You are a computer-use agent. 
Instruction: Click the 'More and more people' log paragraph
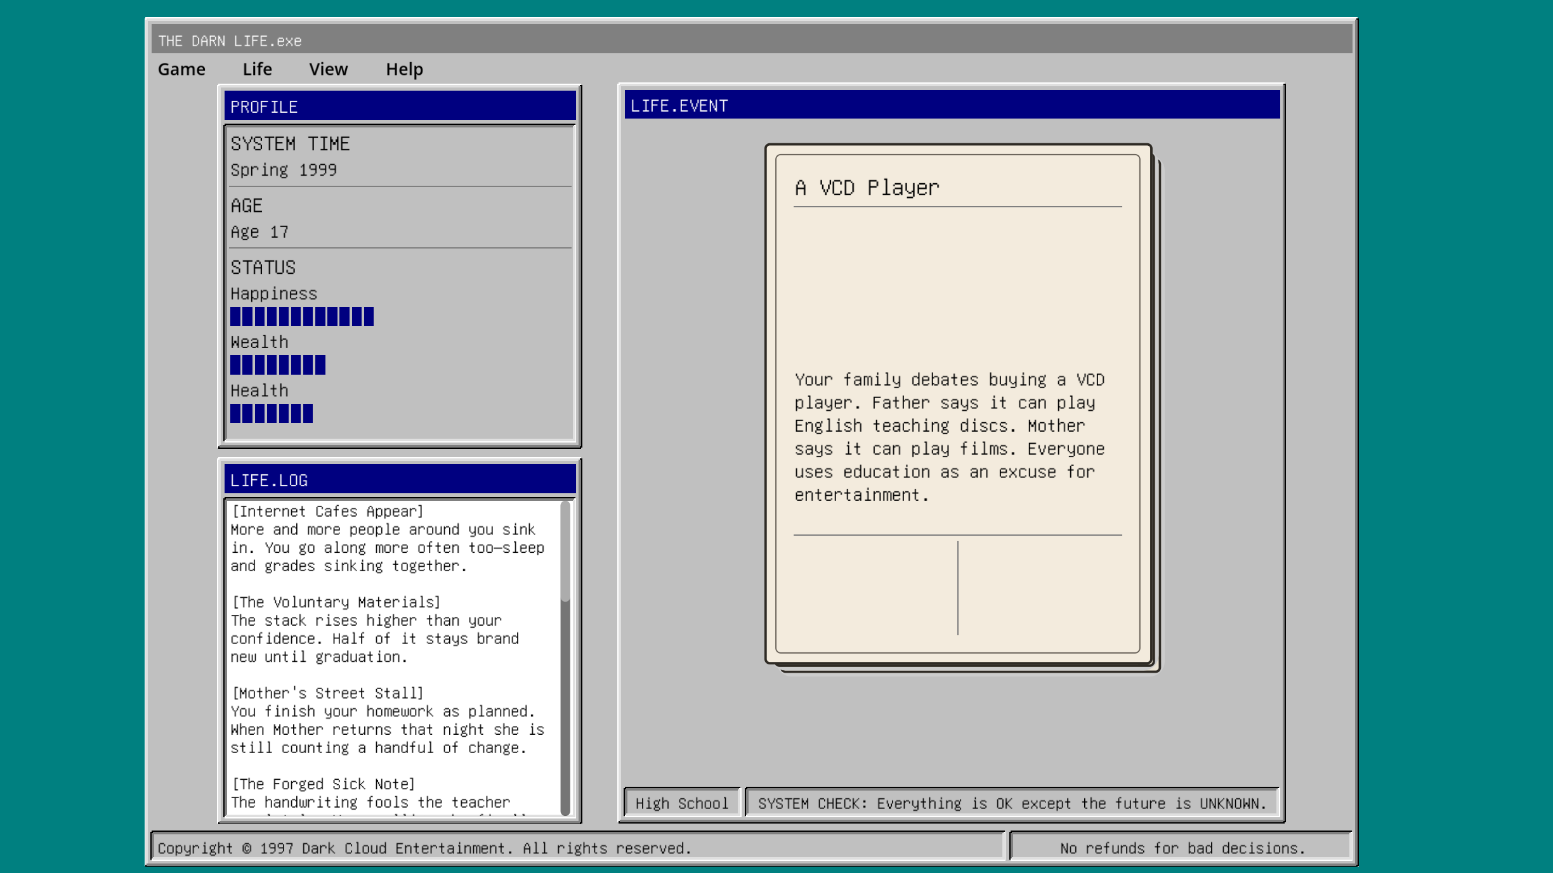pyautogui.click(x=388, y=548)
